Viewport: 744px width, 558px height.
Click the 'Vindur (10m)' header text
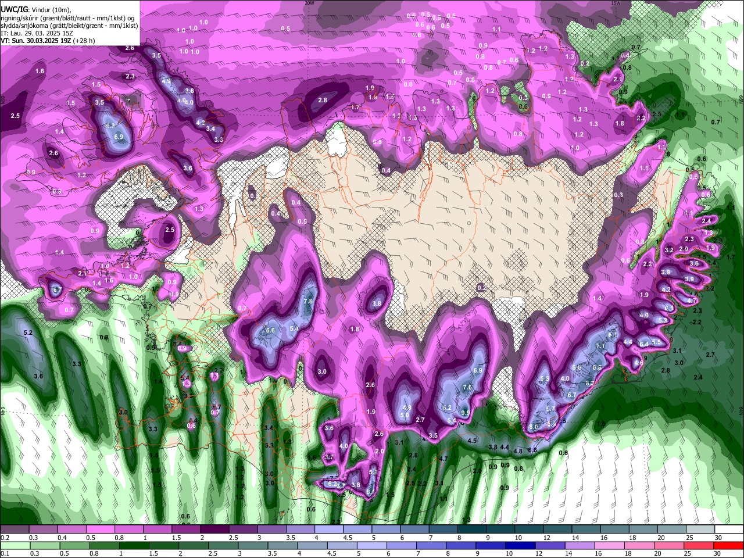click(51, 10)
